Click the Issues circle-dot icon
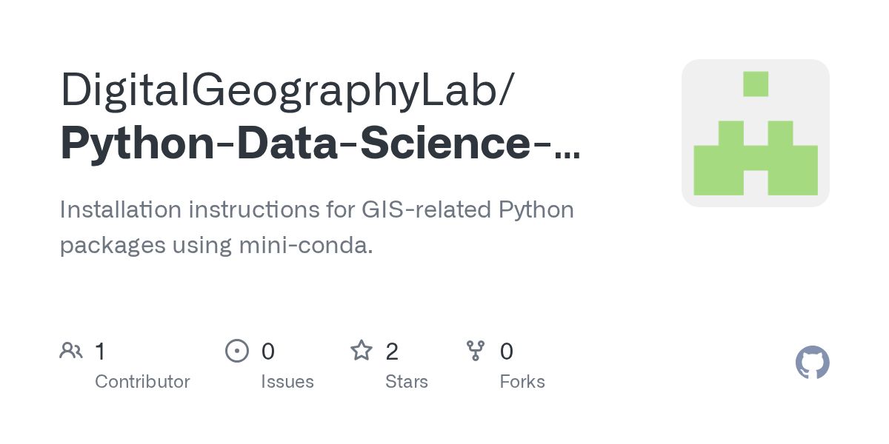Screen dimensions: 889x444 pyautogui.click(x=236, y=351)
